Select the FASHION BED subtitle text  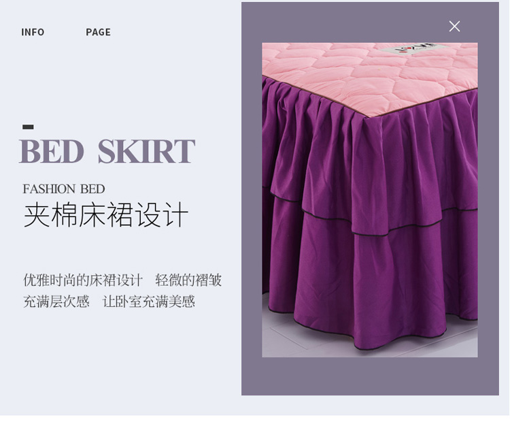click(x=64, y=189)
